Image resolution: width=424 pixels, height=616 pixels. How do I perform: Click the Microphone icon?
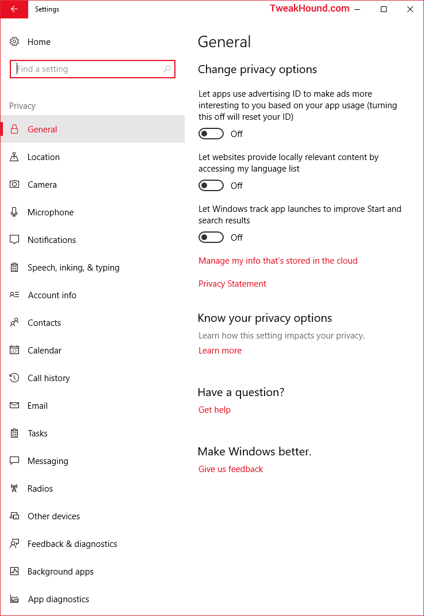pyautogui.click(x=14, y=212)
